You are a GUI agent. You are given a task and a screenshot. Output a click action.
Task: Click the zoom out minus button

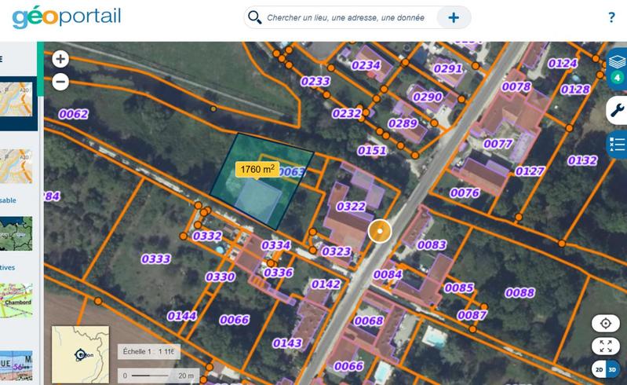pyautogui.click(x=60, y=81)
